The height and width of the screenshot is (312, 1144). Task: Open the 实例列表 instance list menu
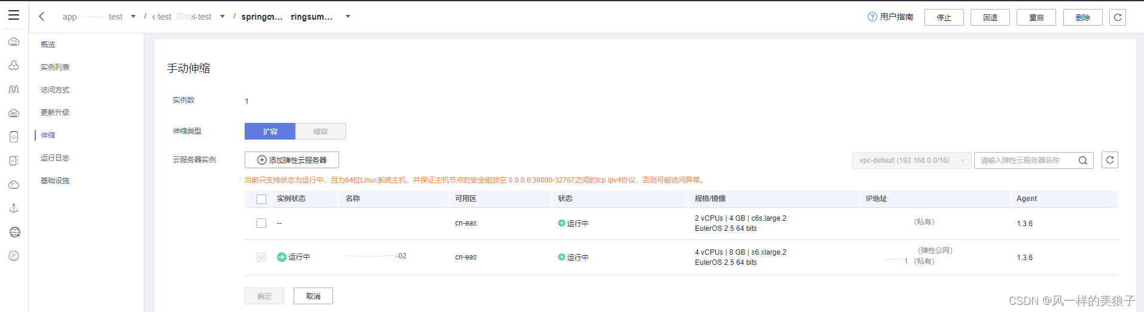pyautogui.click(x=55, y=67)
